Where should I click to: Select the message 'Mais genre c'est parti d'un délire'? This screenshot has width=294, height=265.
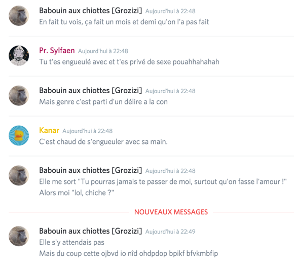pos(103,102)
